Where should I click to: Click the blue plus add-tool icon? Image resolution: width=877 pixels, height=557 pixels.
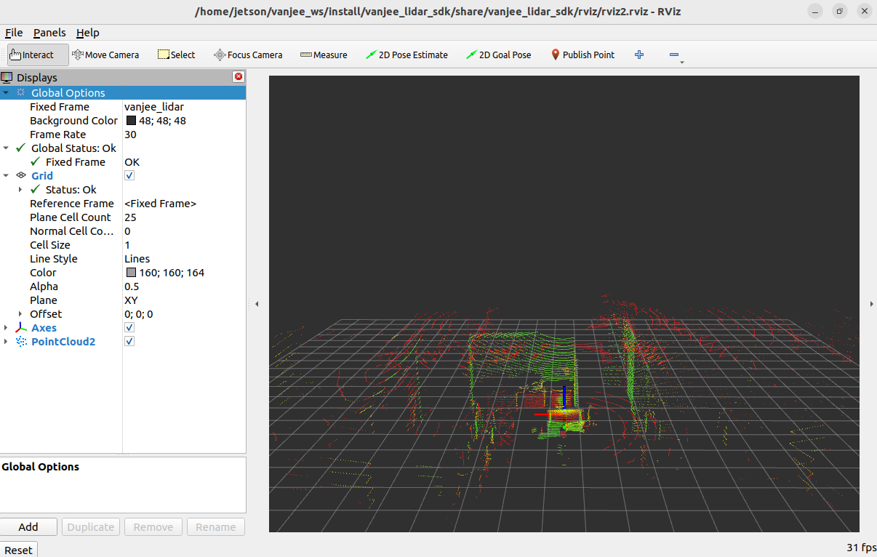point(639,55)
